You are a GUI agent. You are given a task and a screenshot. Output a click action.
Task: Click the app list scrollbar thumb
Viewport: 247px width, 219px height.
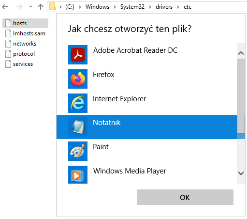pos(241,96)
